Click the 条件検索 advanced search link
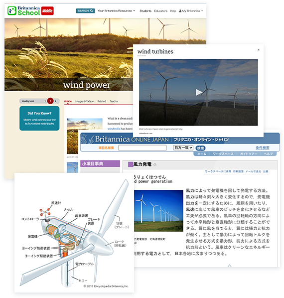 [263, 148]
